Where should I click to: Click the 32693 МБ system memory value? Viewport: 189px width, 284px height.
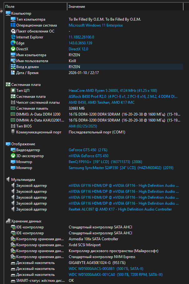click(x=77, y=108)
